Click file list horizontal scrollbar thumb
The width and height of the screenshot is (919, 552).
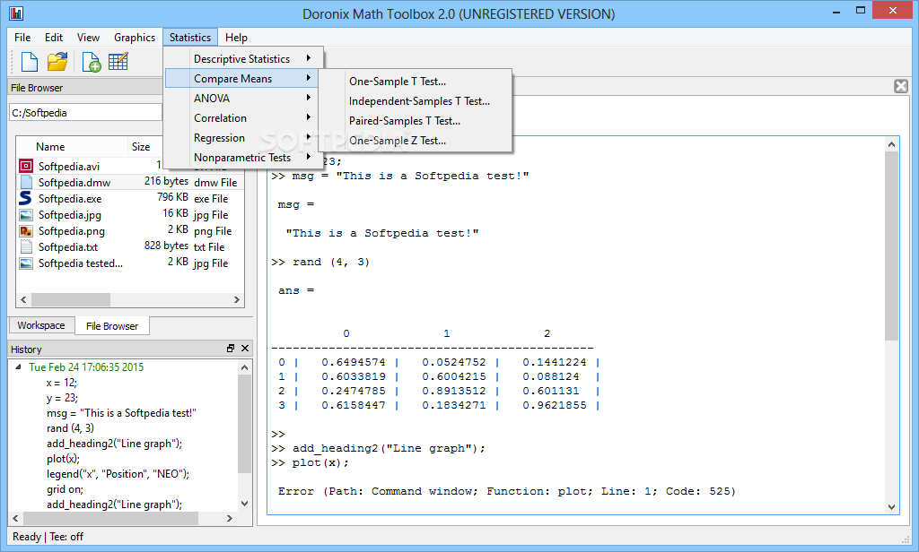pyautogui.click(x=70, y=299)
